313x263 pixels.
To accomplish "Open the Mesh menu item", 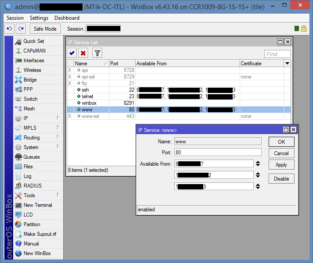I will pyautogui.click(x=38, y=109).
